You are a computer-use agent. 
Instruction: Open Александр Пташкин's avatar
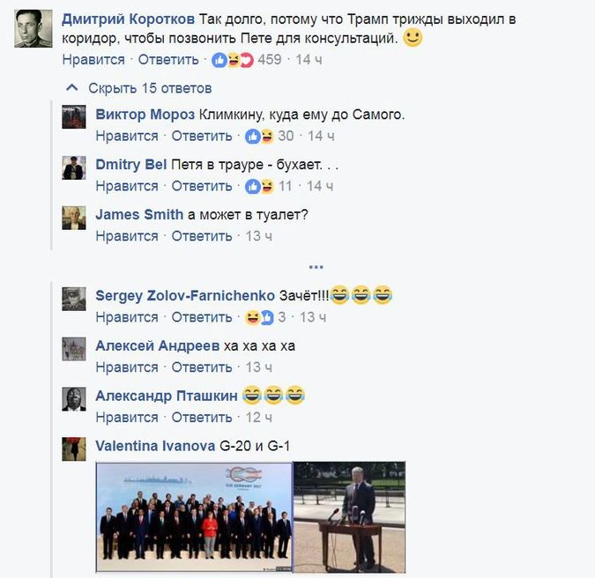(74, 399)
